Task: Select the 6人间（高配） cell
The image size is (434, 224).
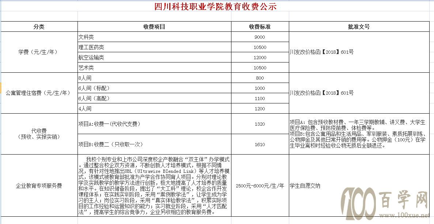Action: (x=154, y=98)
